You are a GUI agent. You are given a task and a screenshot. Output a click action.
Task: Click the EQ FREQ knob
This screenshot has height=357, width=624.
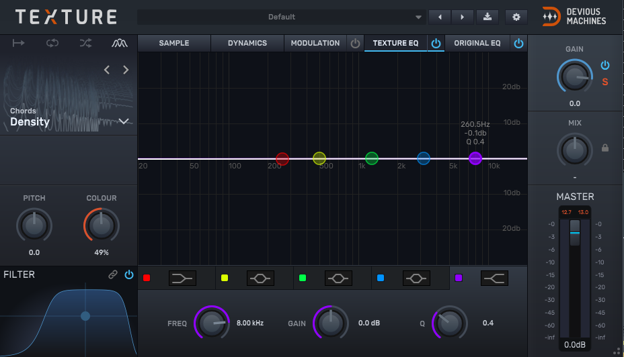[212, 323]
